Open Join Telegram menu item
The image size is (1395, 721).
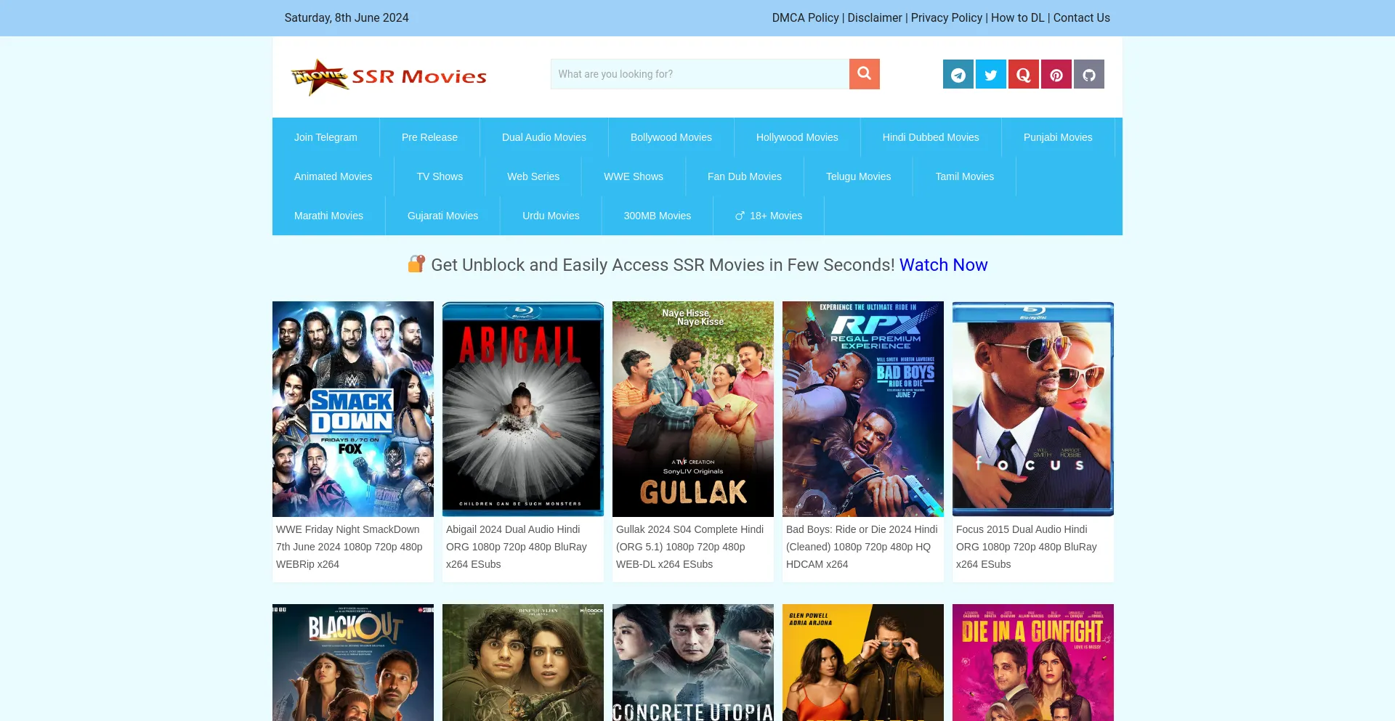325,137
